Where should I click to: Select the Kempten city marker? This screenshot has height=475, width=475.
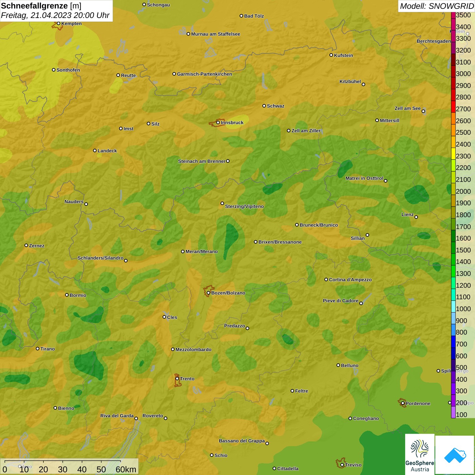tap(58, 23)
